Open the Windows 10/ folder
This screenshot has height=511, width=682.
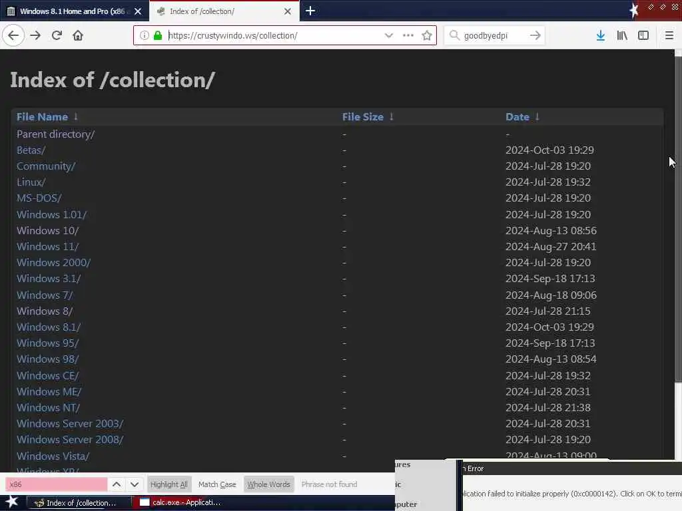48,231
